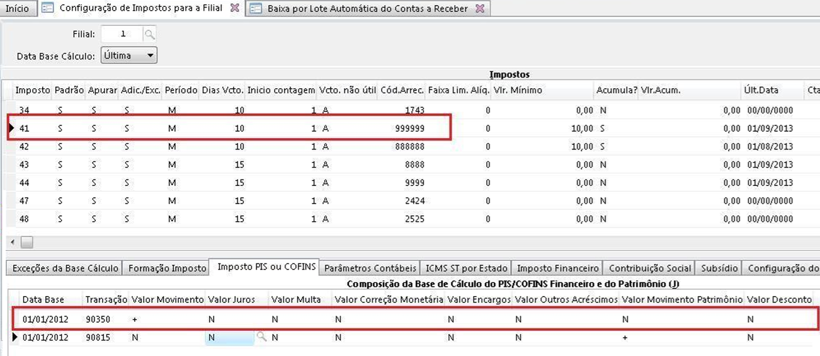Click the Valor Outros Acréscimos column header
This screenshot has width=820, height=356.
pyautogui.click(x=566, y=299)
